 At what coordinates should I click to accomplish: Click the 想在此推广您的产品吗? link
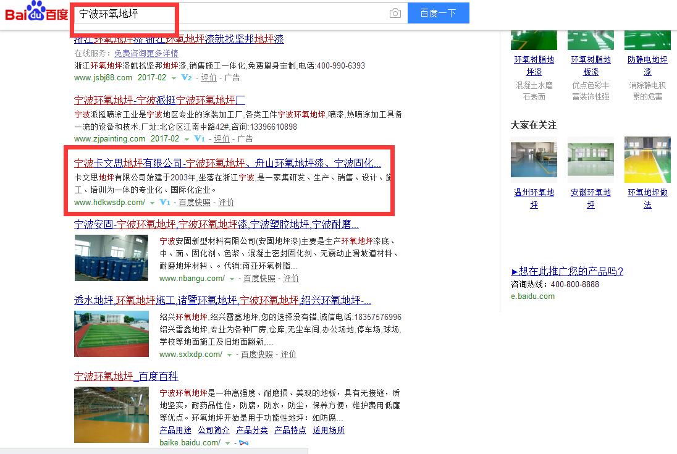567,271
